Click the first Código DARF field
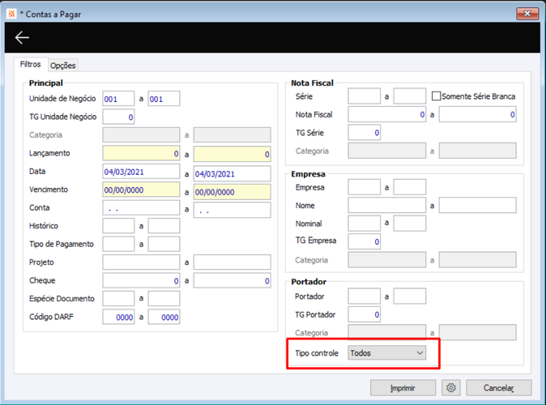 click(x=118, y=317)
